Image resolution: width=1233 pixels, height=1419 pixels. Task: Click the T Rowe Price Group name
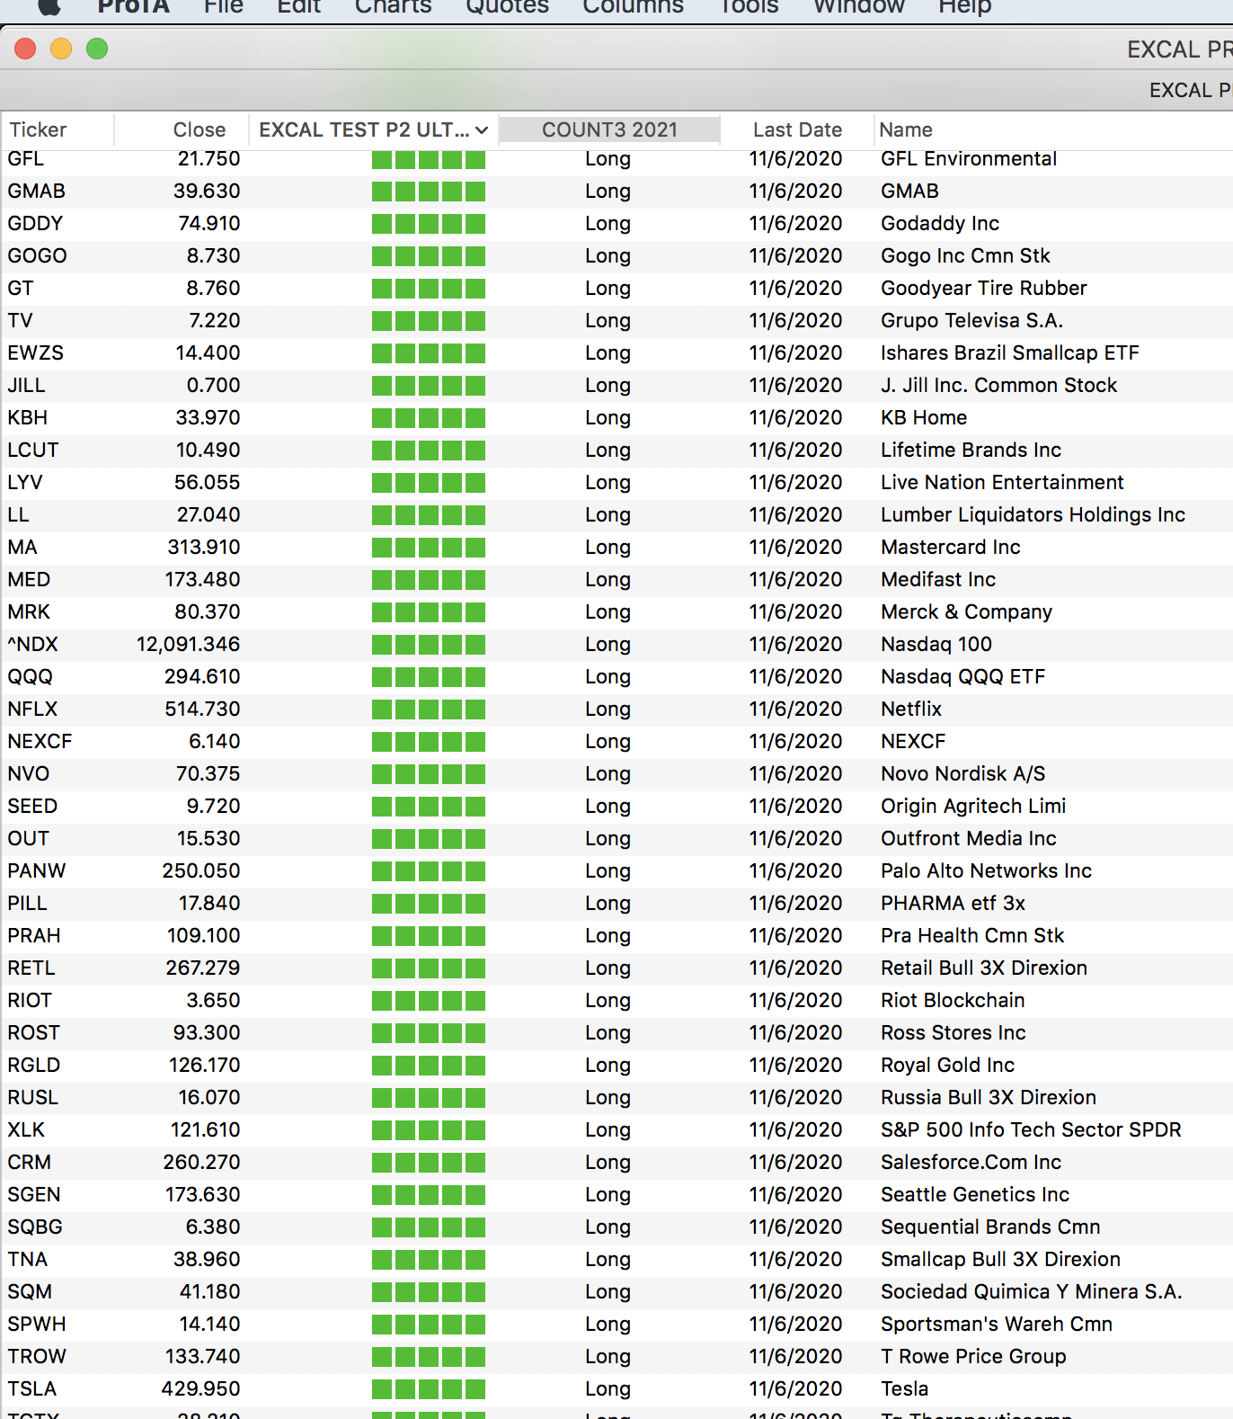tap(973, 1357)
